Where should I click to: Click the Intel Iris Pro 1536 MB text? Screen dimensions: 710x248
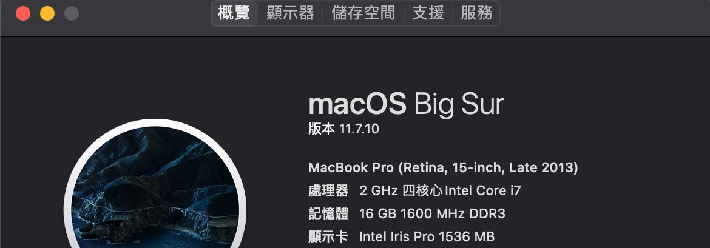(427, 236)
